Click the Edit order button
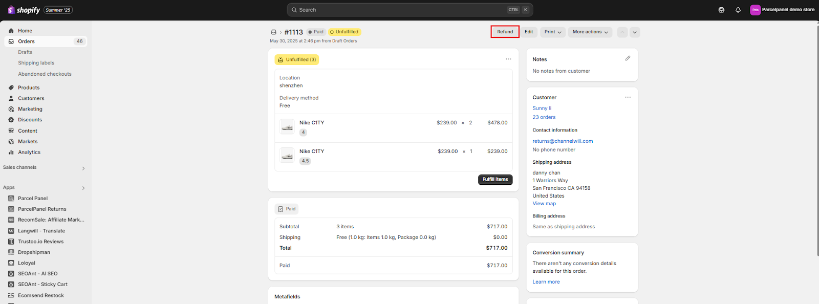Screen dimensions: 819x304 (x=529, y=32)
